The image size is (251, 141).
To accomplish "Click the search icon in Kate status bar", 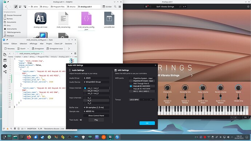I will [x=11, y=129].
